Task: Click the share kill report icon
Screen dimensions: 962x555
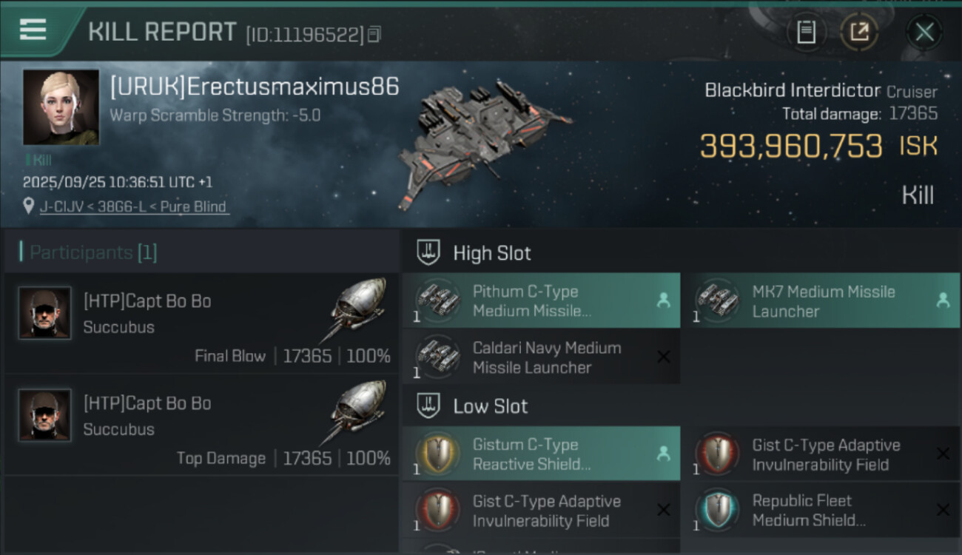Action: (859, 32)
